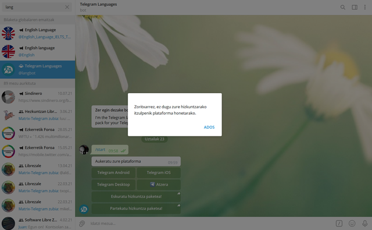
Task: Click the microphone voice message icon
Action: coord(364,224)
